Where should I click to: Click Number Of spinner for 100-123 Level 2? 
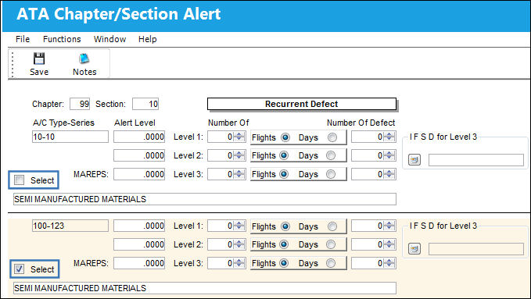click(239, 244)
